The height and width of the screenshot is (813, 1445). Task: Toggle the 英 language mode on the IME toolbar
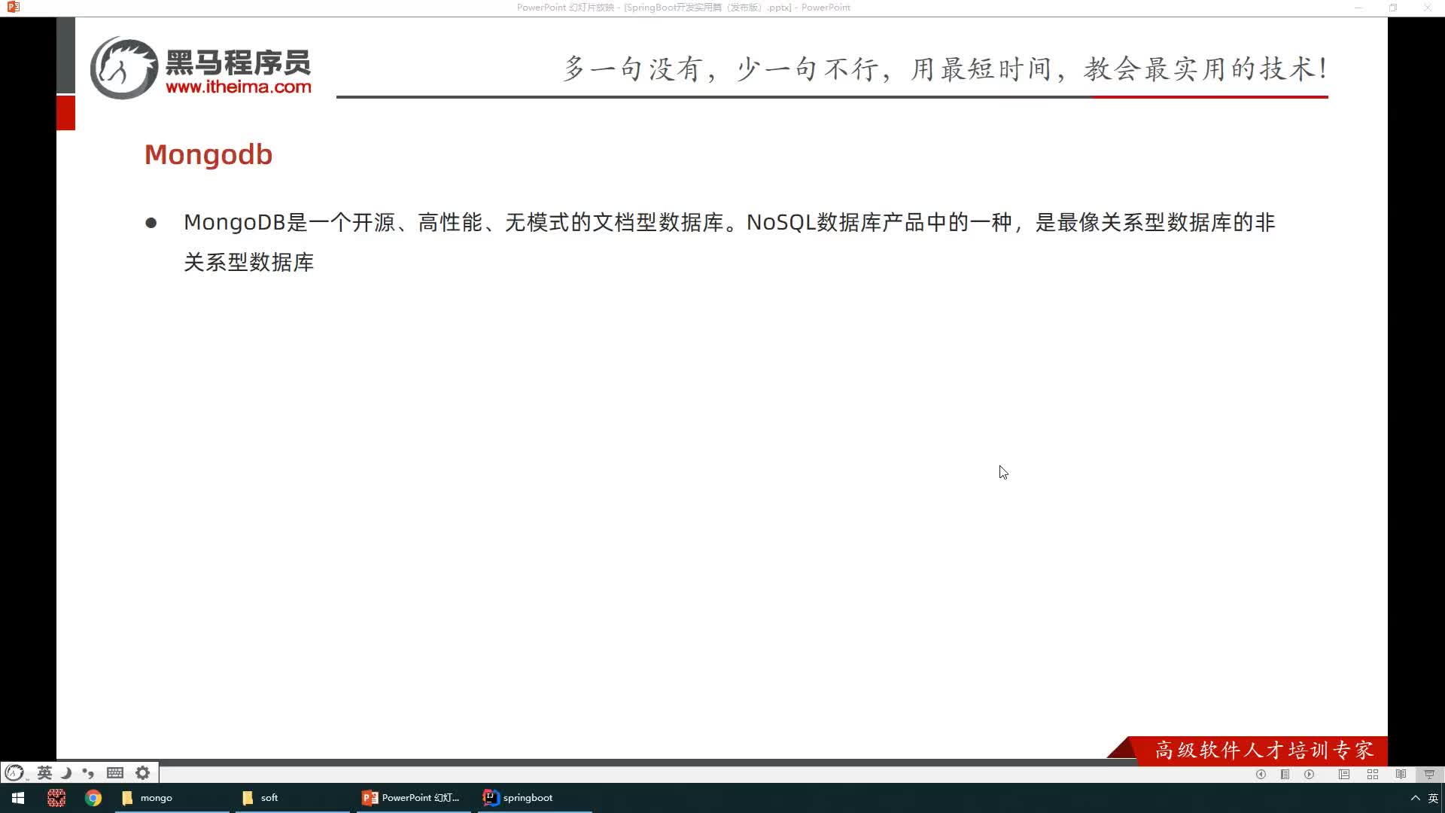pos(44,772)
